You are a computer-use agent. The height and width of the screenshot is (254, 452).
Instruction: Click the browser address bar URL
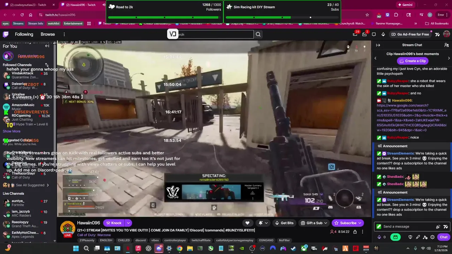60,15
